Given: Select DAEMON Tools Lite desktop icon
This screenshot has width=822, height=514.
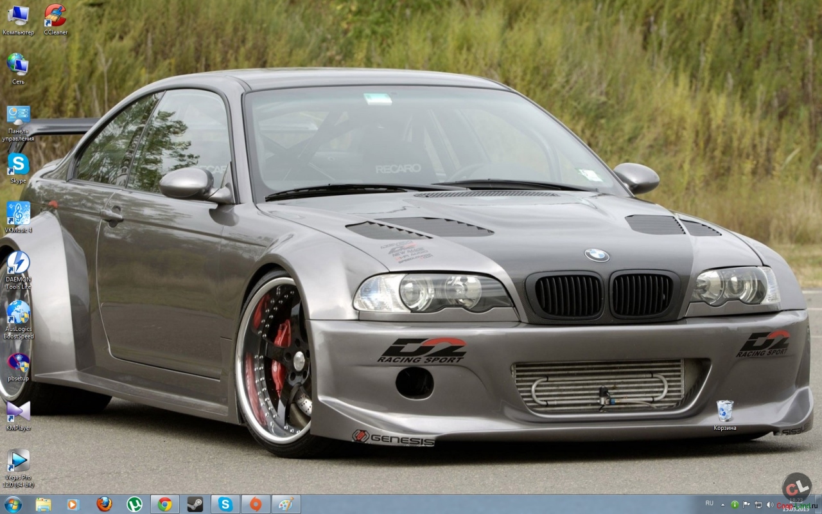Looking at the screenshot, I should (x=18, y=270).
